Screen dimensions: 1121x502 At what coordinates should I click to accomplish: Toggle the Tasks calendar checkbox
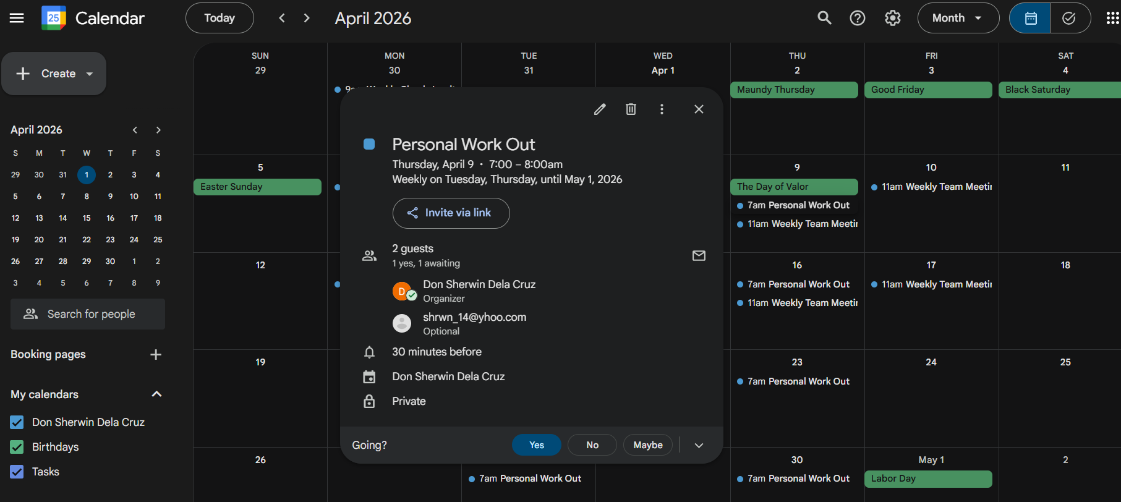pyautogui.click(x=17, y=472)
